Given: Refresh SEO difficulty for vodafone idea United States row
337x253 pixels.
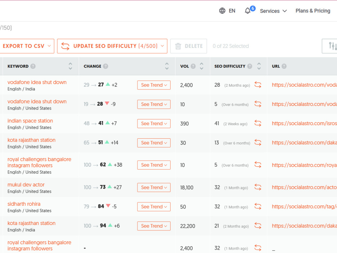Looking at the screenshot, I should click(x=258, y=104).
